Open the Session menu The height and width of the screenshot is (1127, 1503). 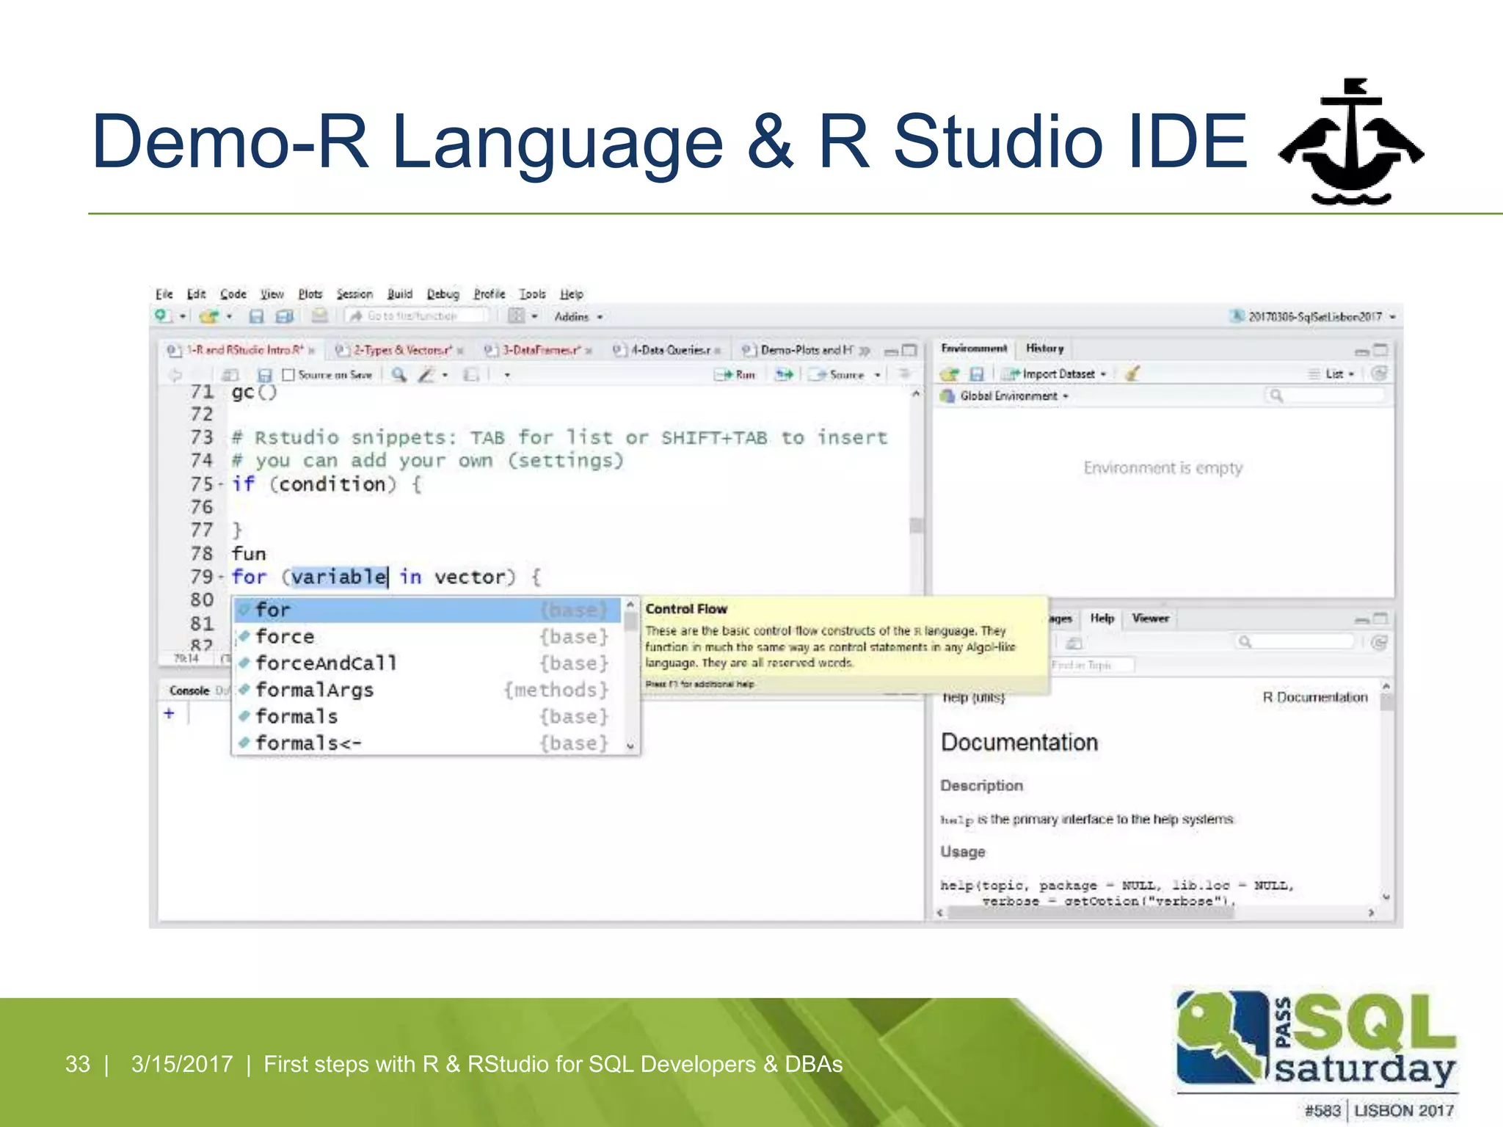coord(354,294)
